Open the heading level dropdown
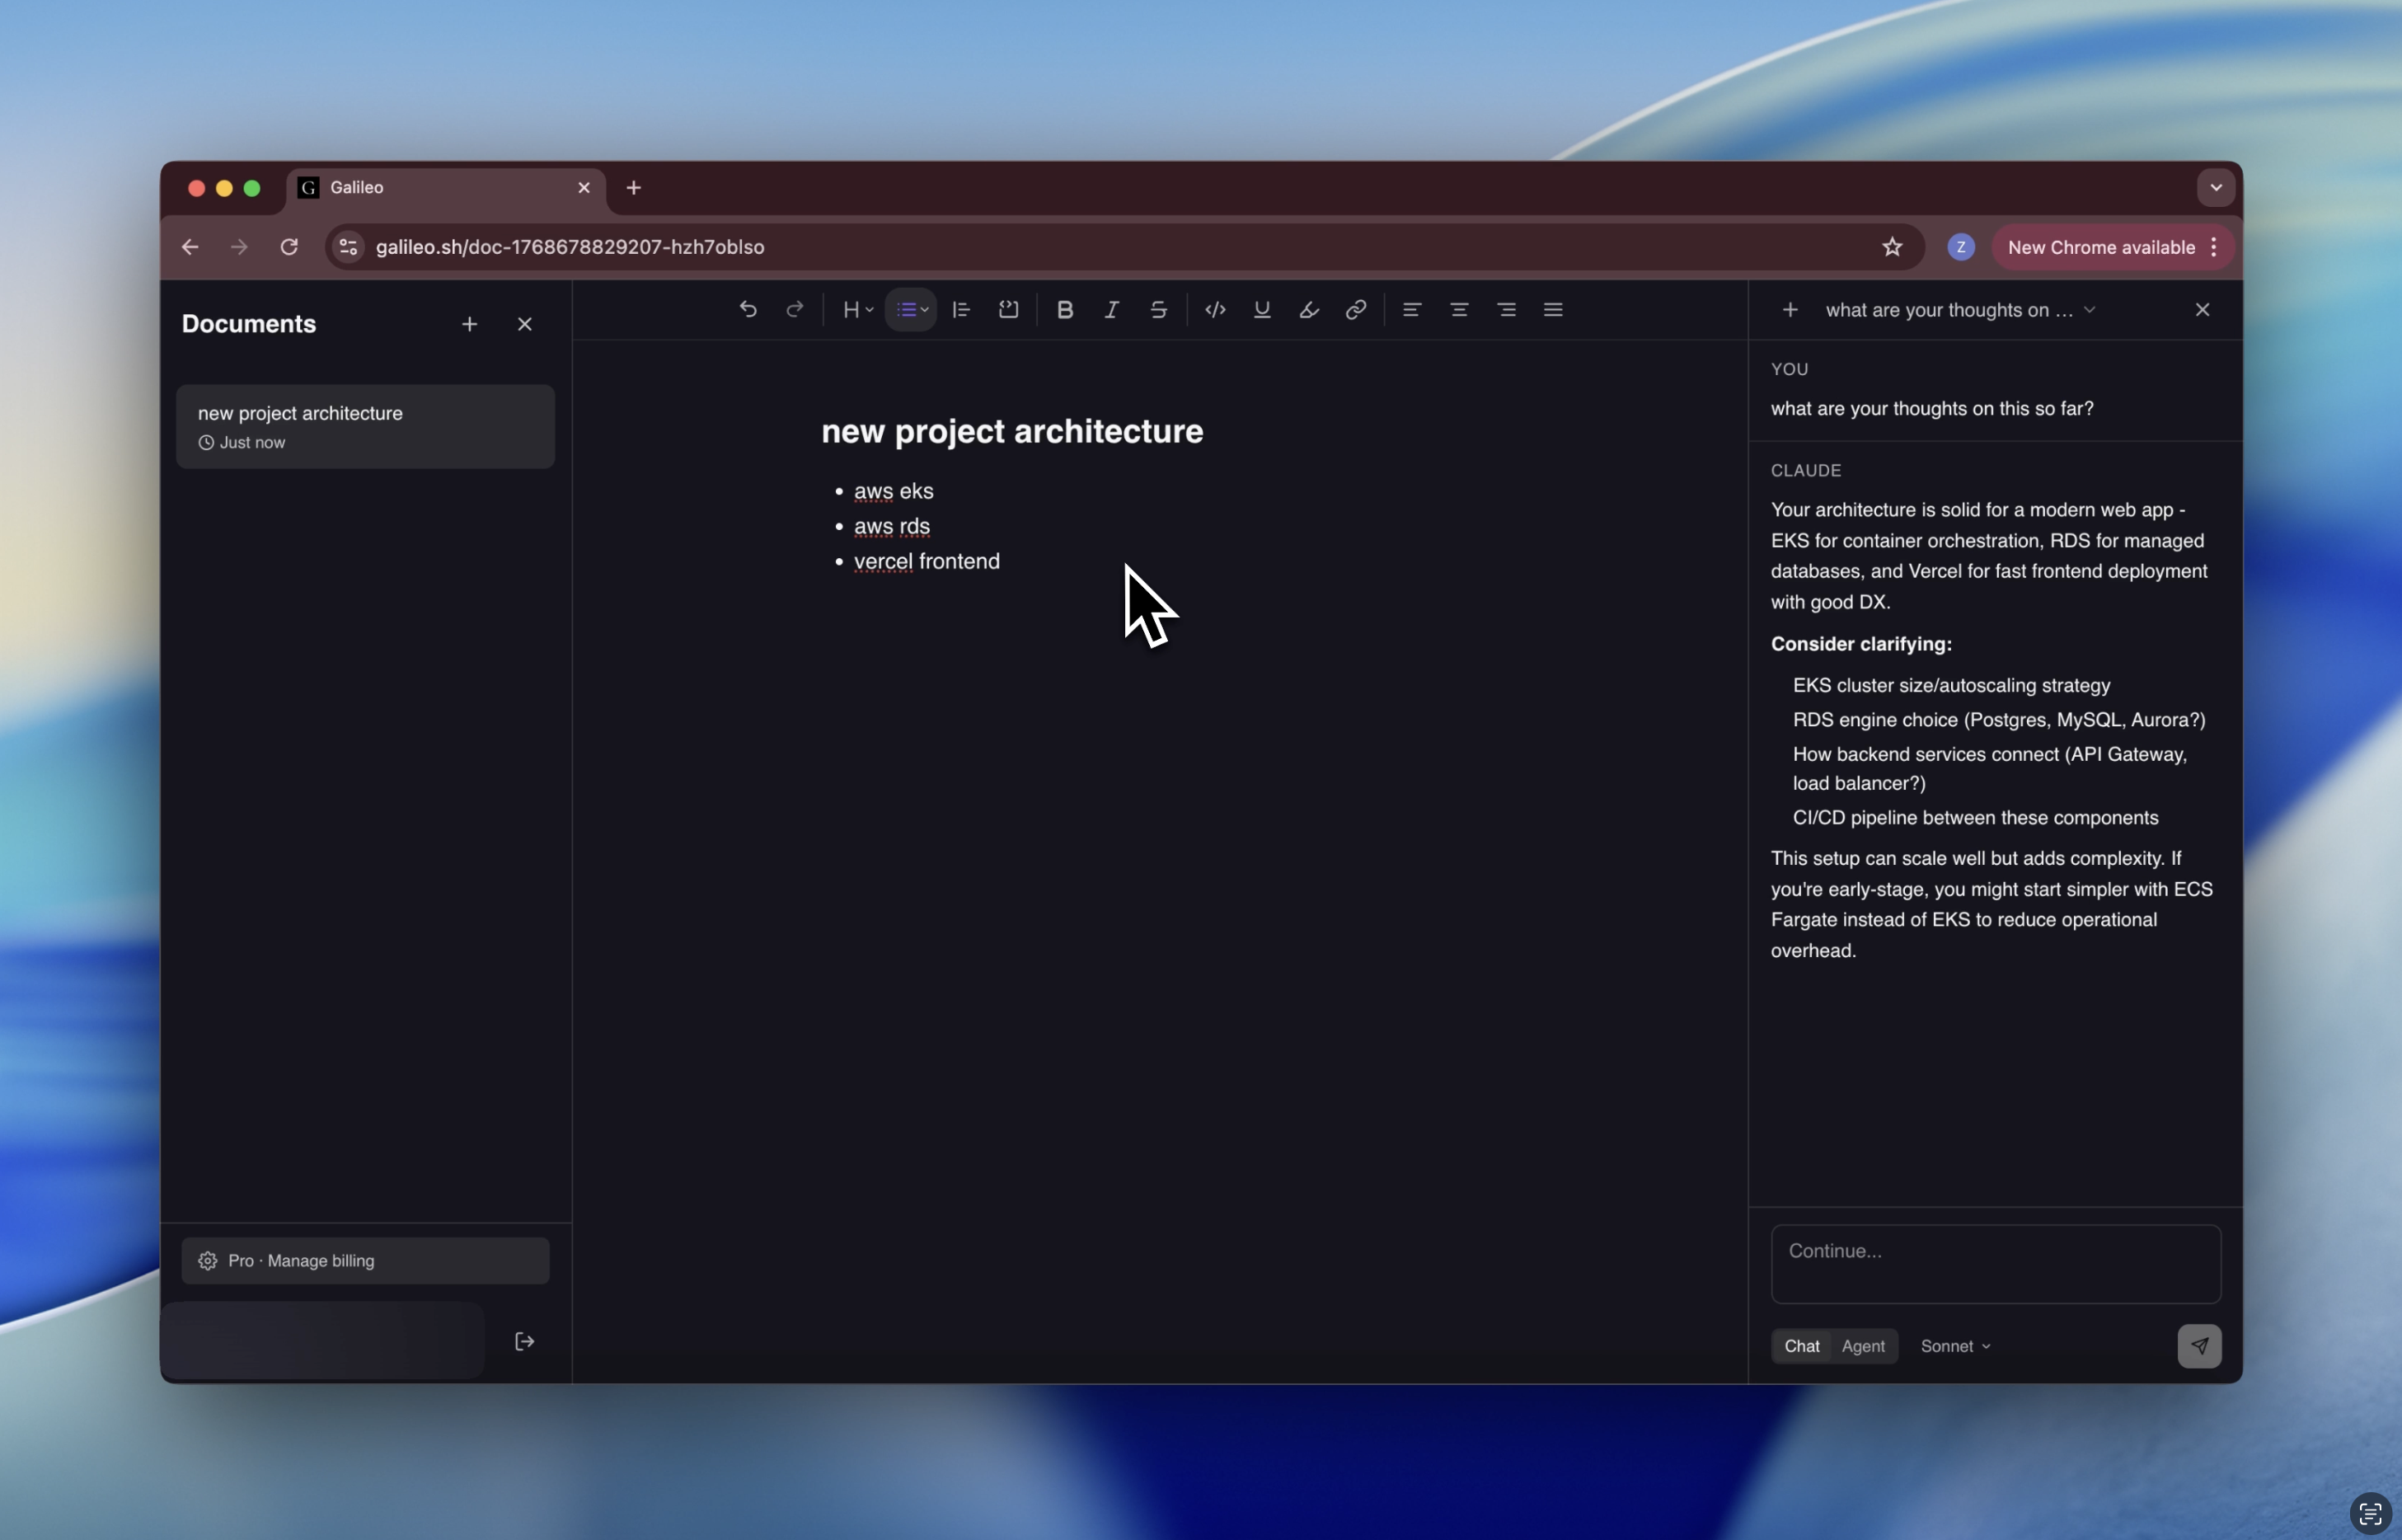2402x1540 pixels. [856, 310]
